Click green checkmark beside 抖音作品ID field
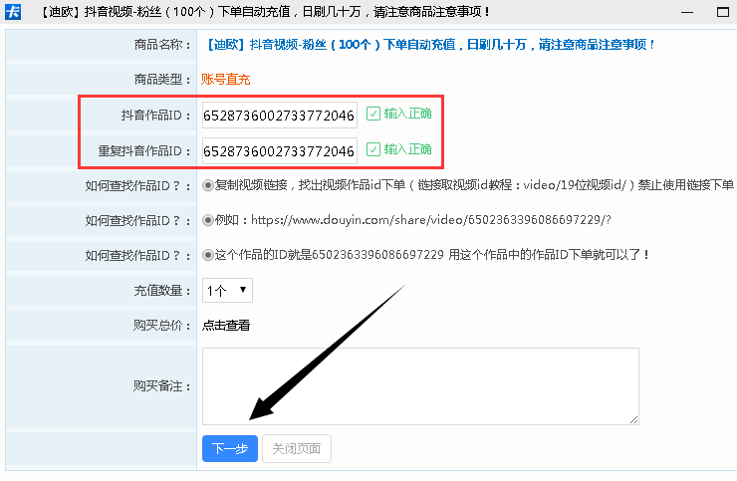Image resolution: width=737 pixels, height=481 pixels. pyautogui.click(x=373, y=114)
